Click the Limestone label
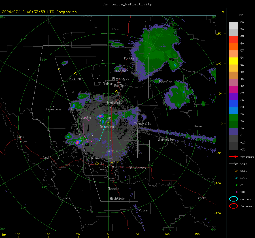Viewport: 255px width, 238px height. point(54,109)
